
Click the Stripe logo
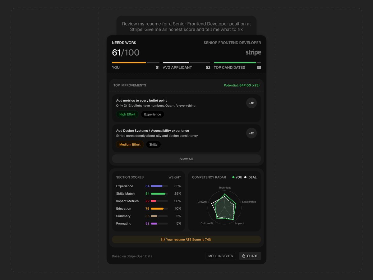point(253,52)
